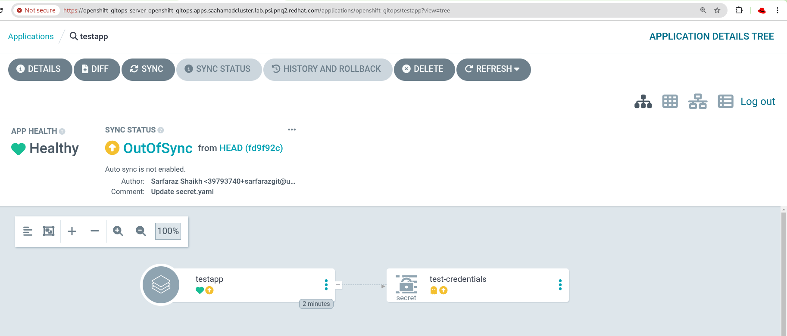This screenshot has height=336, width=787.
Task: Click the secret resource kind icon
Action: (406, 284)
